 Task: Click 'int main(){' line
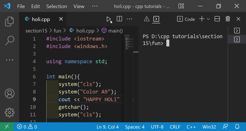coord(63,76)
